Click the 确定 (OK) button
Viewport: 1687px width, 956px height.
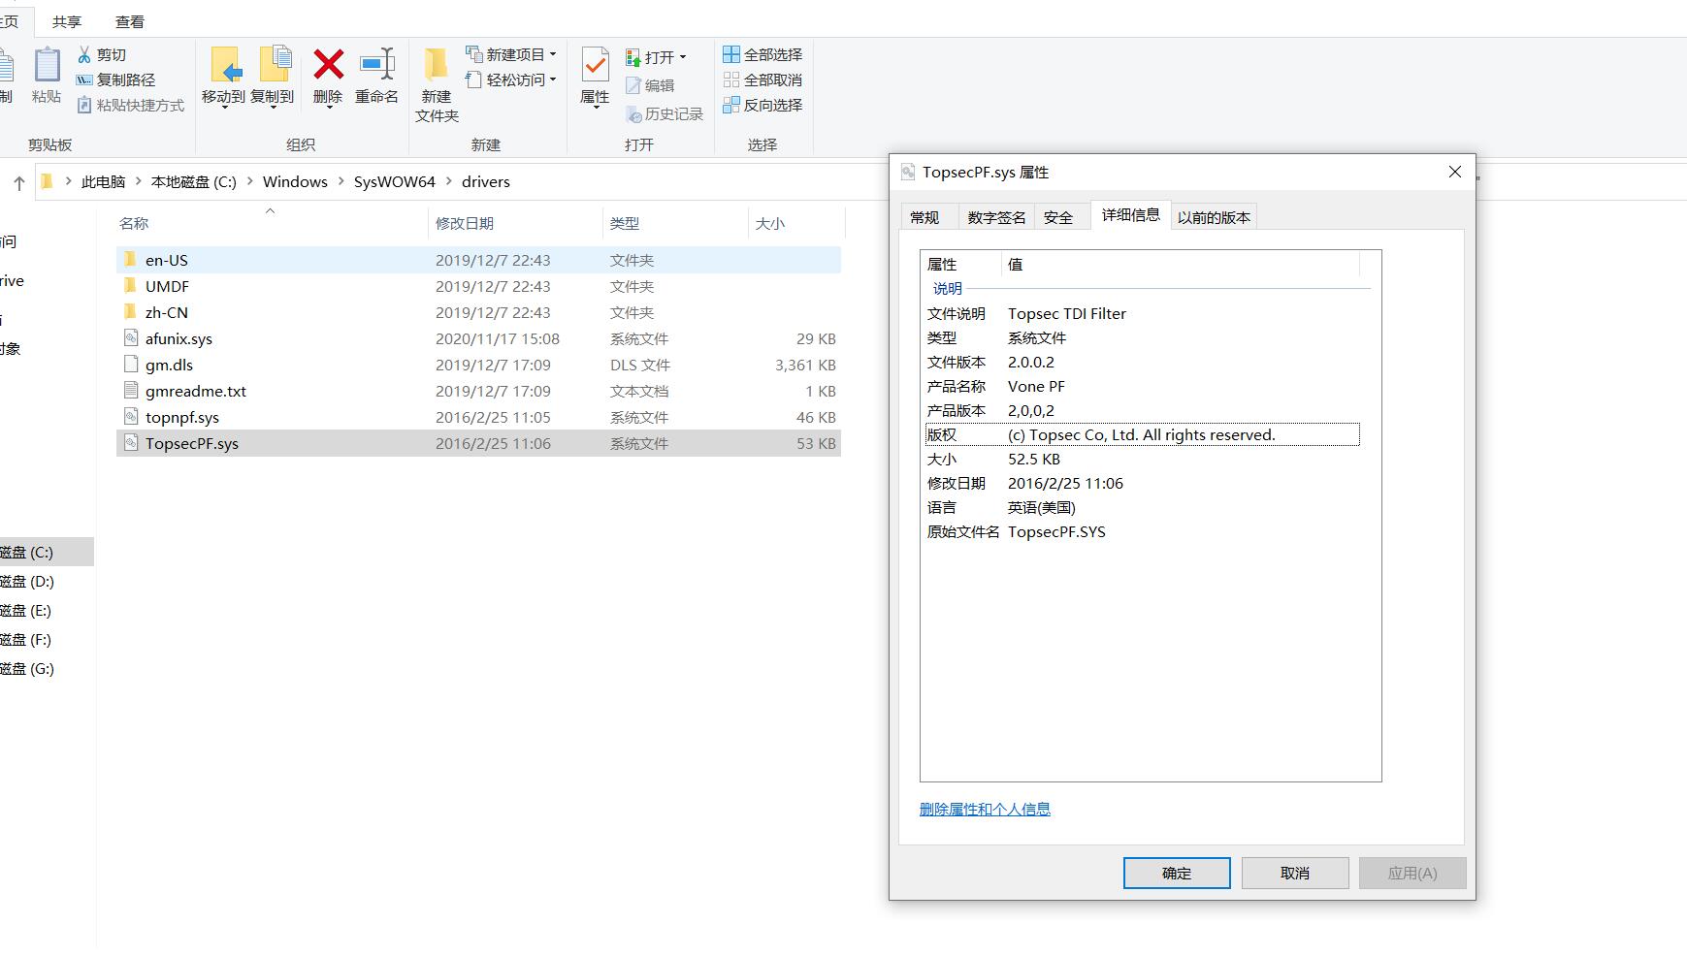pyautogui.click(x=1177, y=873)
